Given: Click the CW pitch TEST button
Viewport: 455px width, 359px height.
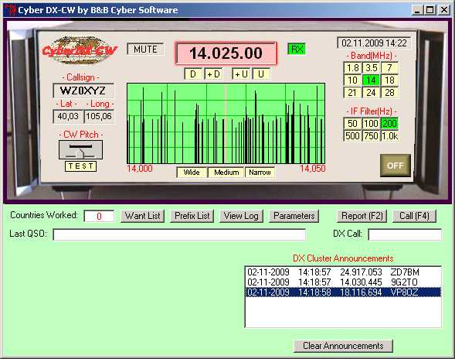Looking at the screenshot, I should pos(80,166).
